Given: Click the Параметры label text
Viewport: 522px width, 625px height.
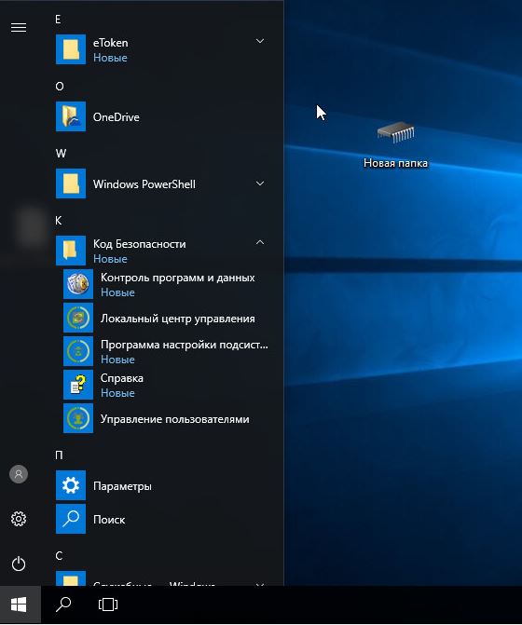Looking at the screenshot, I should click(x=122, y=486).
